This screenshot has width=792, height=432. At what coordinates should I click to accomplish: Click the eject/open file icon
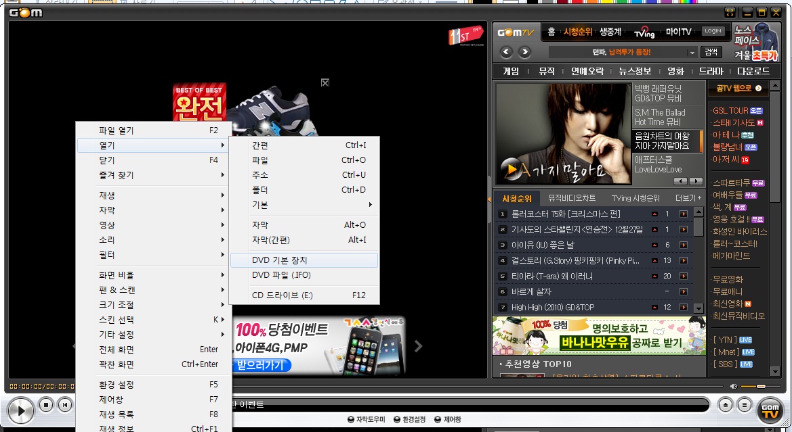click(726, 405)
